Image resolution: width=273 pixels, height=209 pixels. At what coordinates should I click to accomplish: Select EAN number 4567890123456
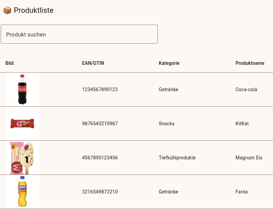tap(100, 158)
